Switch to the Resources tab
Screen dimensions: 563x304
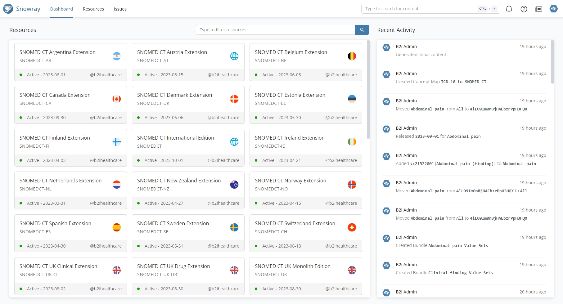93,9
